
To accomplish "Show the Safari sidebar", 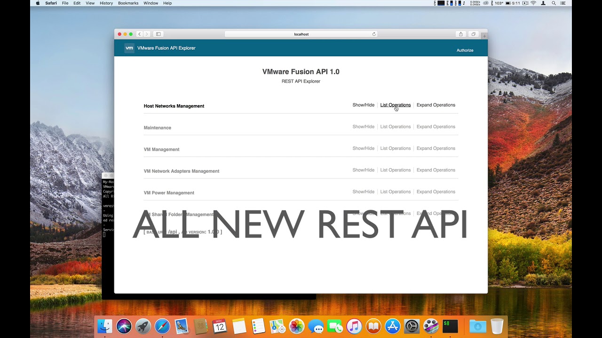I will pos(158,34).
